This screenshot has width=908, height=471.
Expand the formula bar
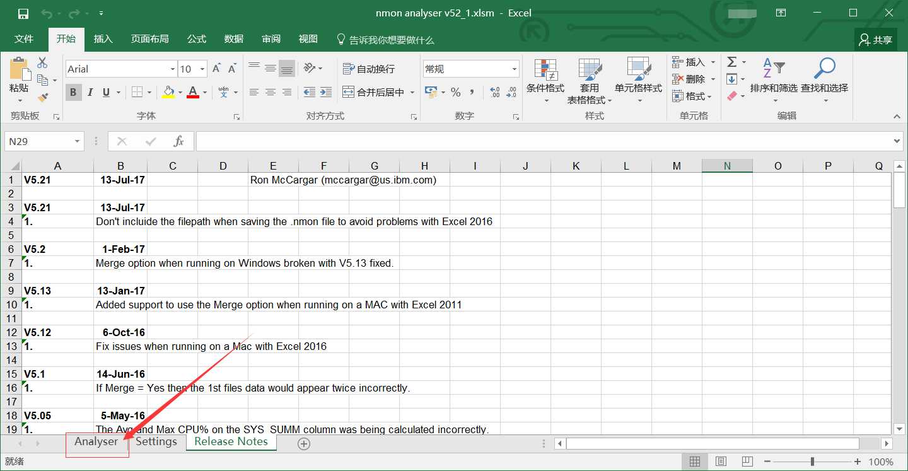pyautogui.click(x=897, y=141)
